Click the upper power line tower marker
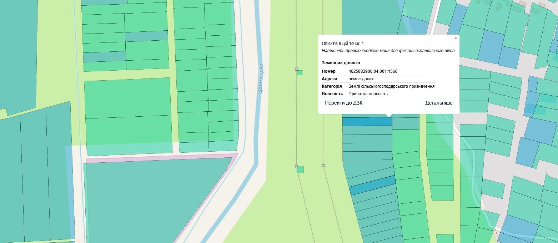Image resolution: width=558 pixels, height=243 pixels. tap(296, 69)
